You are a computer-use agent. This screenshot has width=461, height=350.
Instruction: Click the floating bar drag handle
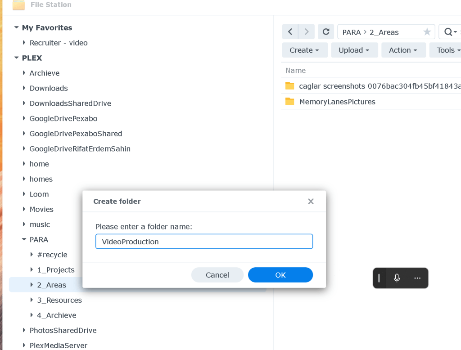pos(379,278)
